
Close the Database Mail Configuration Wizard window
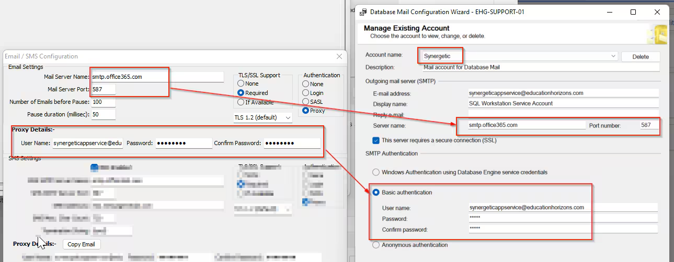pos(657,12)
